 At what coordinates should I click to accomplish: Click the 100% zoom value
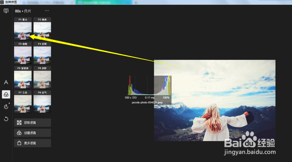[166, 97]
